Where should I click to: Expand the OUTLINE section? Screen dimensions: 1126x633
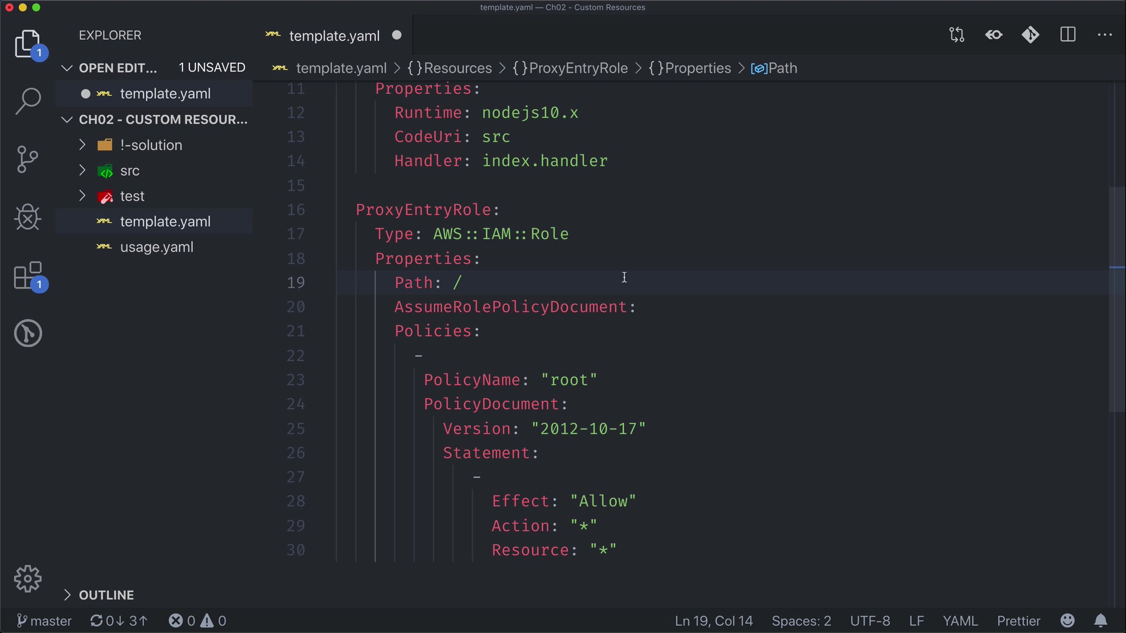106,595
